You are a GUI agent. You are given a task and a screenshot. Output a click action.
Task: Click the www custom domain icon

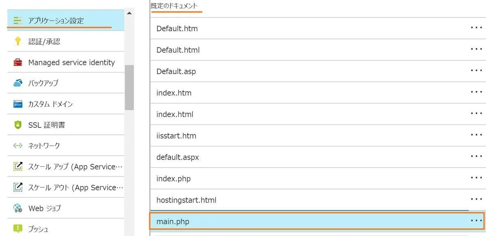coord(17,104)
